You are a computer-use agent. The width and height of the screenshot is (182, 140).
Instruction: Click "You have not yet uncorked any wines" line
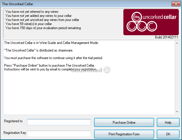point(42,20)
